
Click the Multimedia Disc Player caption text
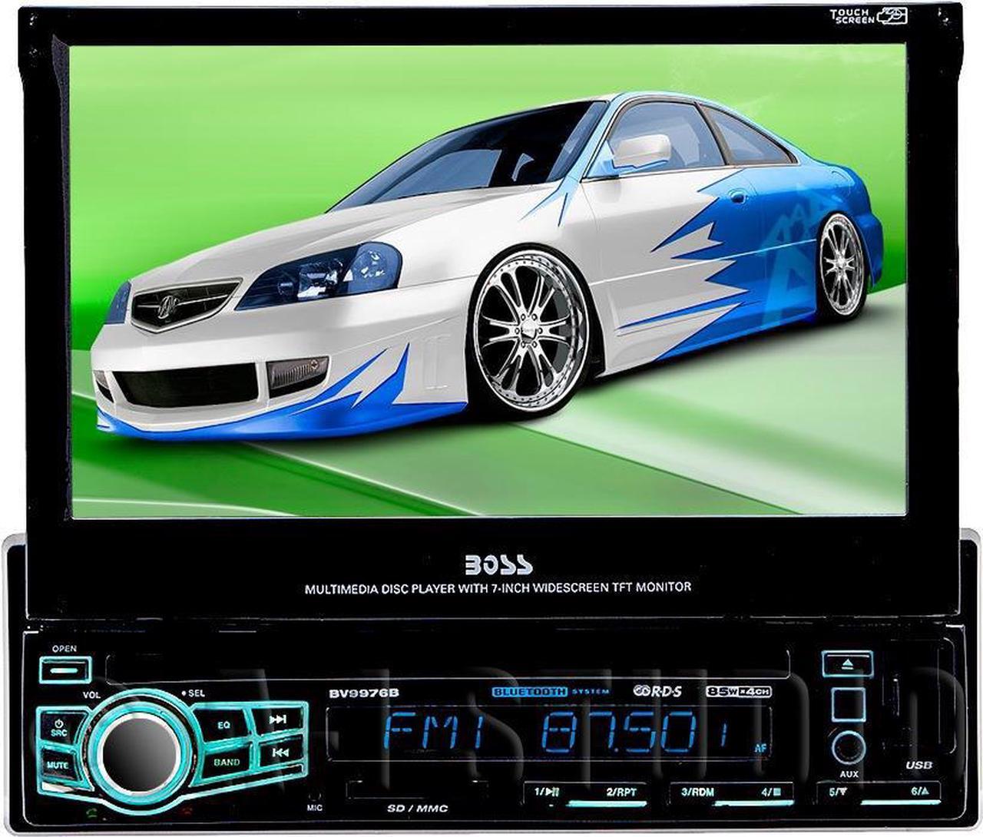(498, 587)
